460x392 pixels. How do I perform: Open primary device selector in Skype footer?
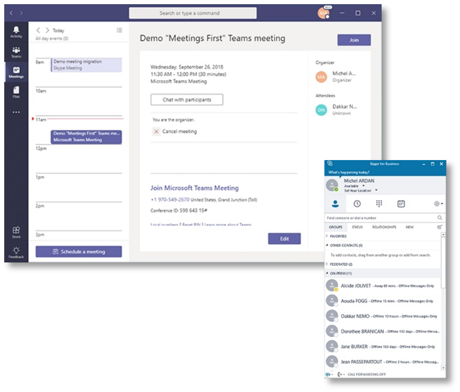329,375
